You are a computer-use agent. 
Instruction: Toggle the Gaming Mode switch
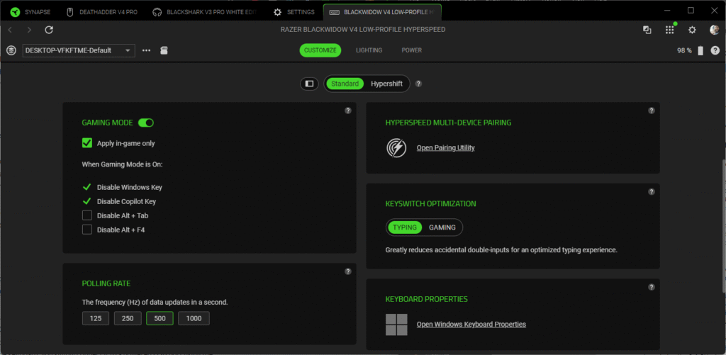pyautogui.click(x=146, y=123)
